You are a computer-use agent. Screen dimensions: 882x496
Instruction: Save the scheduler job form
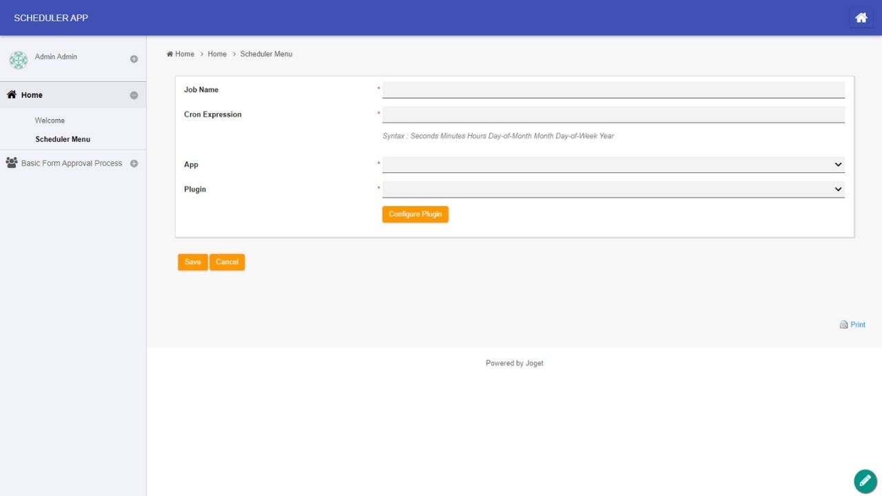192,262
